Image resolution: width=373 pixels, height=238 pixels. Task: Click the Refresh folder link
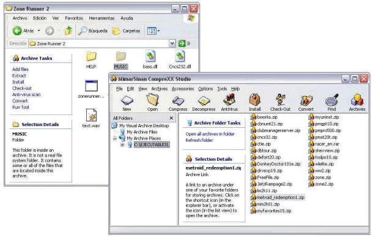[199, 140]
